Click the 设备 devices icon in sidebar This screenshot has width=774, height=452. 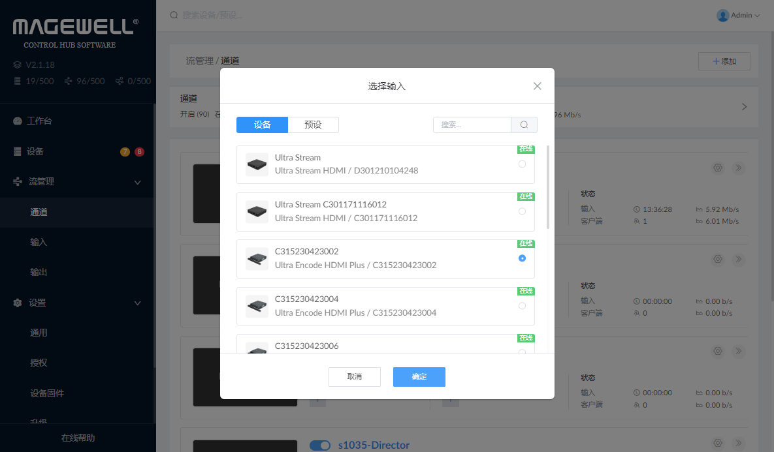(17, 151)
